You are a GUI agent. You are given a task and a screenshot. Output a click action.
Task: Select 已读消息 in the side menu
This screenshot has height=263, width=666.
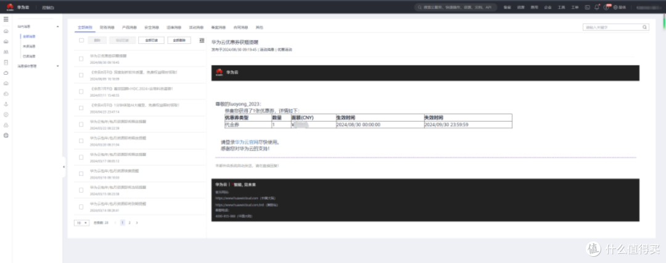[30, 56]
